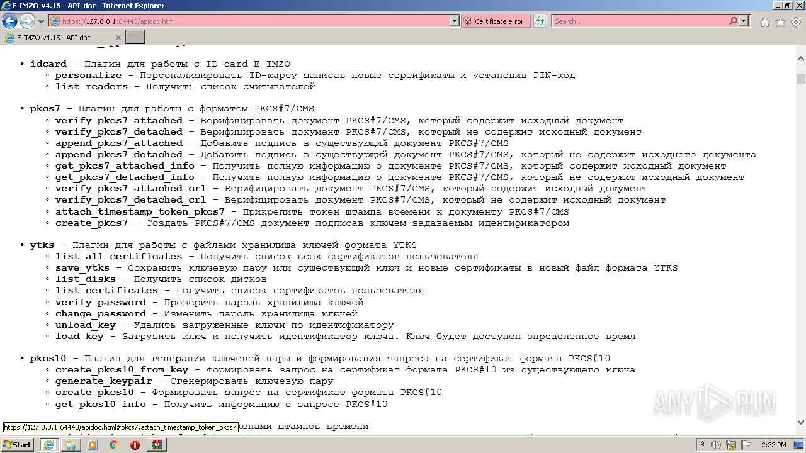The height and width of the screenshot is (453, 806).
Task: Refresh the page using refresh icon
Action: pyautogui.click(x=540, y=21)
